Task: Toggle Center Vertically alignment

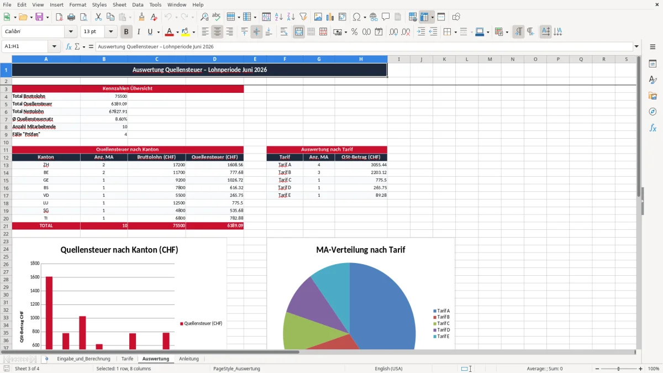Action: pos(256,32)
